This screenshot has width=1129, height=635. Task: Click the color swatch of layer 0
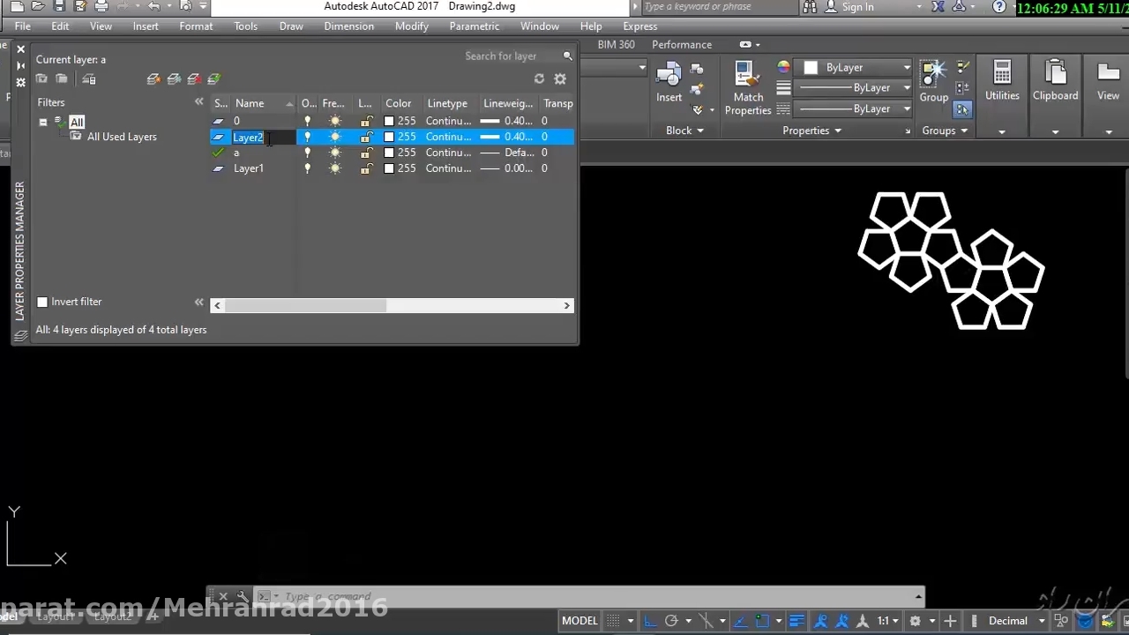click(x=389, y=121)
